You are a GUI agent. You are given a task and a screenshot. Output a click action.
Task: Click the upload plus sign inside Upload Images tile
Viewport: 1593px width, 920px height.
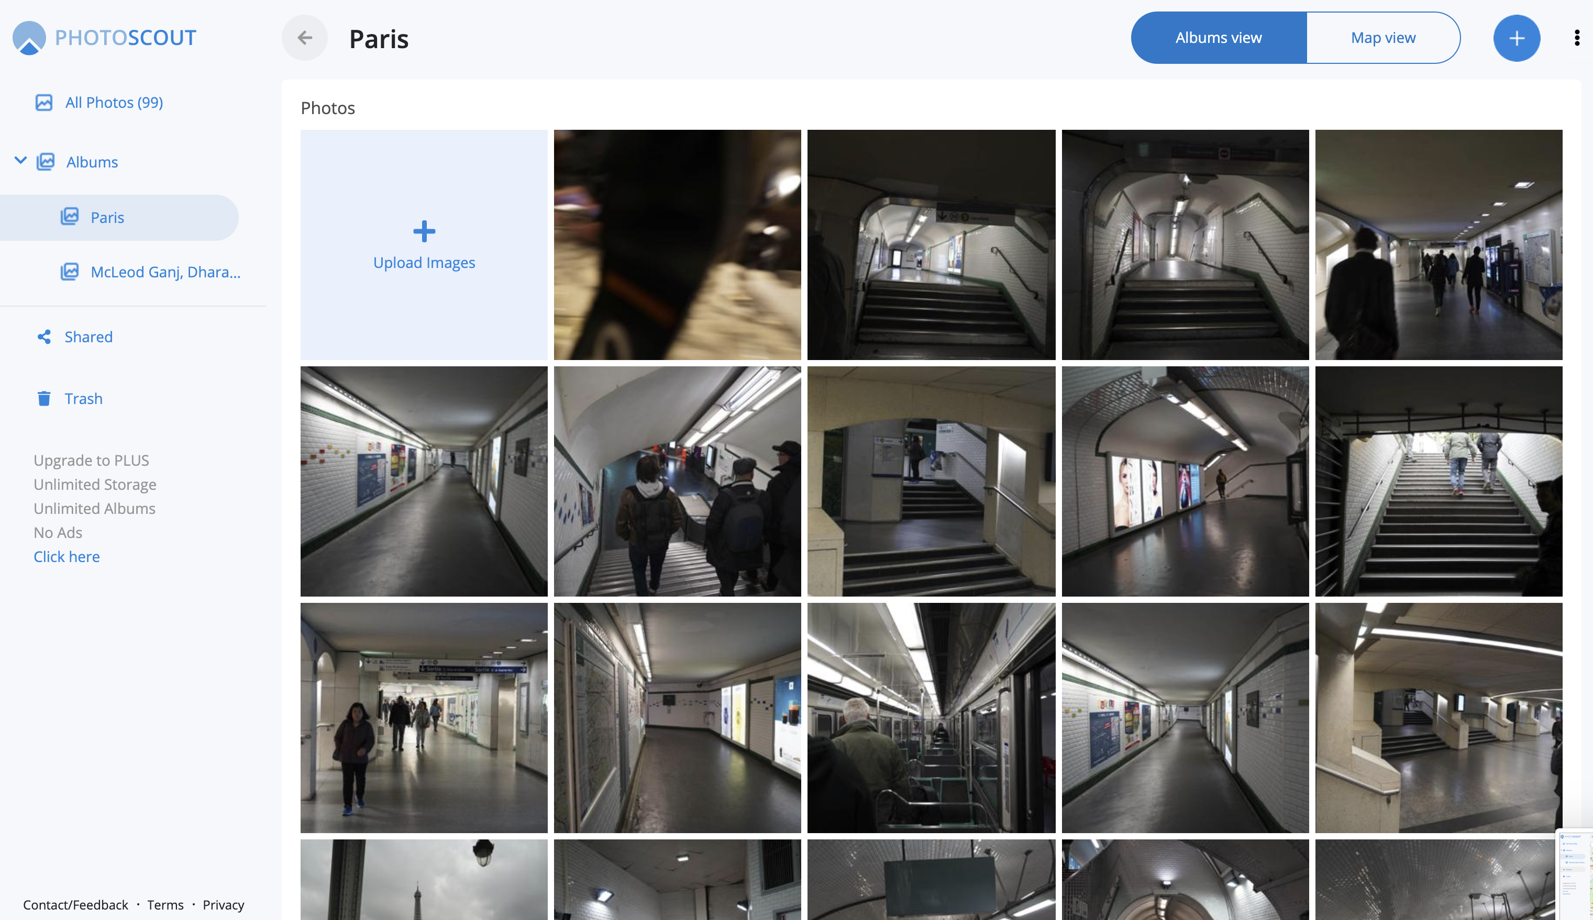pos(424,231)
